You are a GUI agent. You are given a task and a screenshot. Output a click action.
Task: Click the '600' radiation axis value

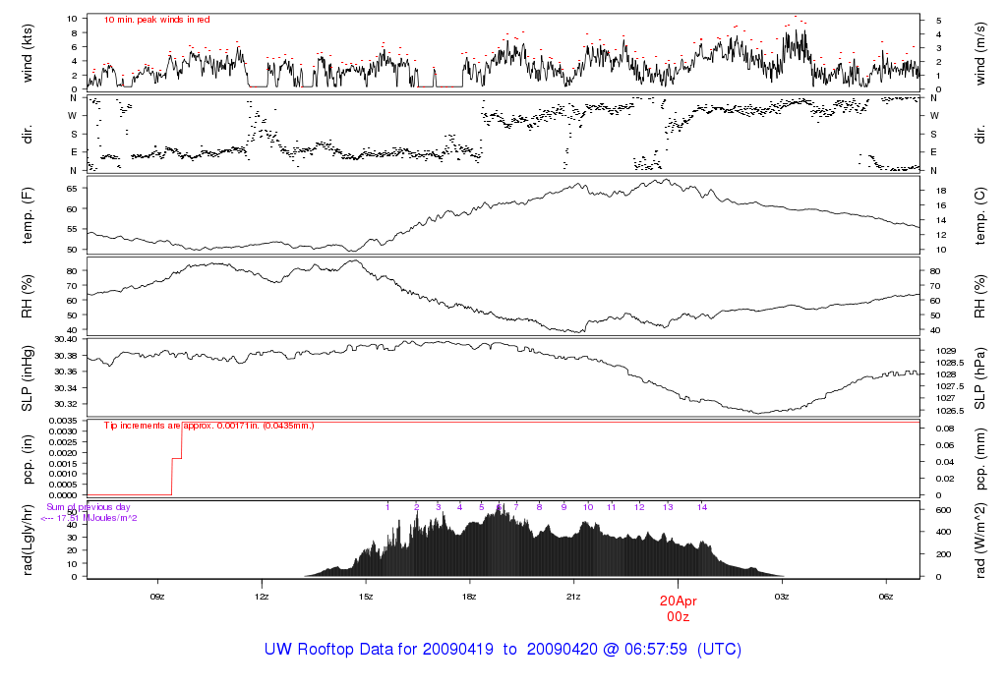coord(943,510)
